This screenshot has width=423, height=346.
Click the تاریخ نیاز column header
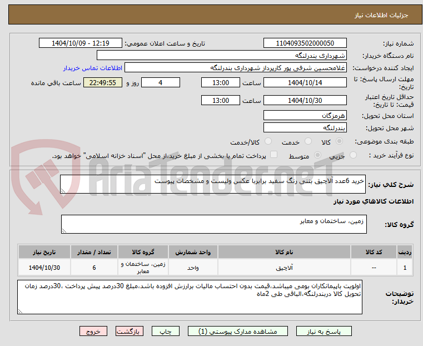[x=44, y=252]
